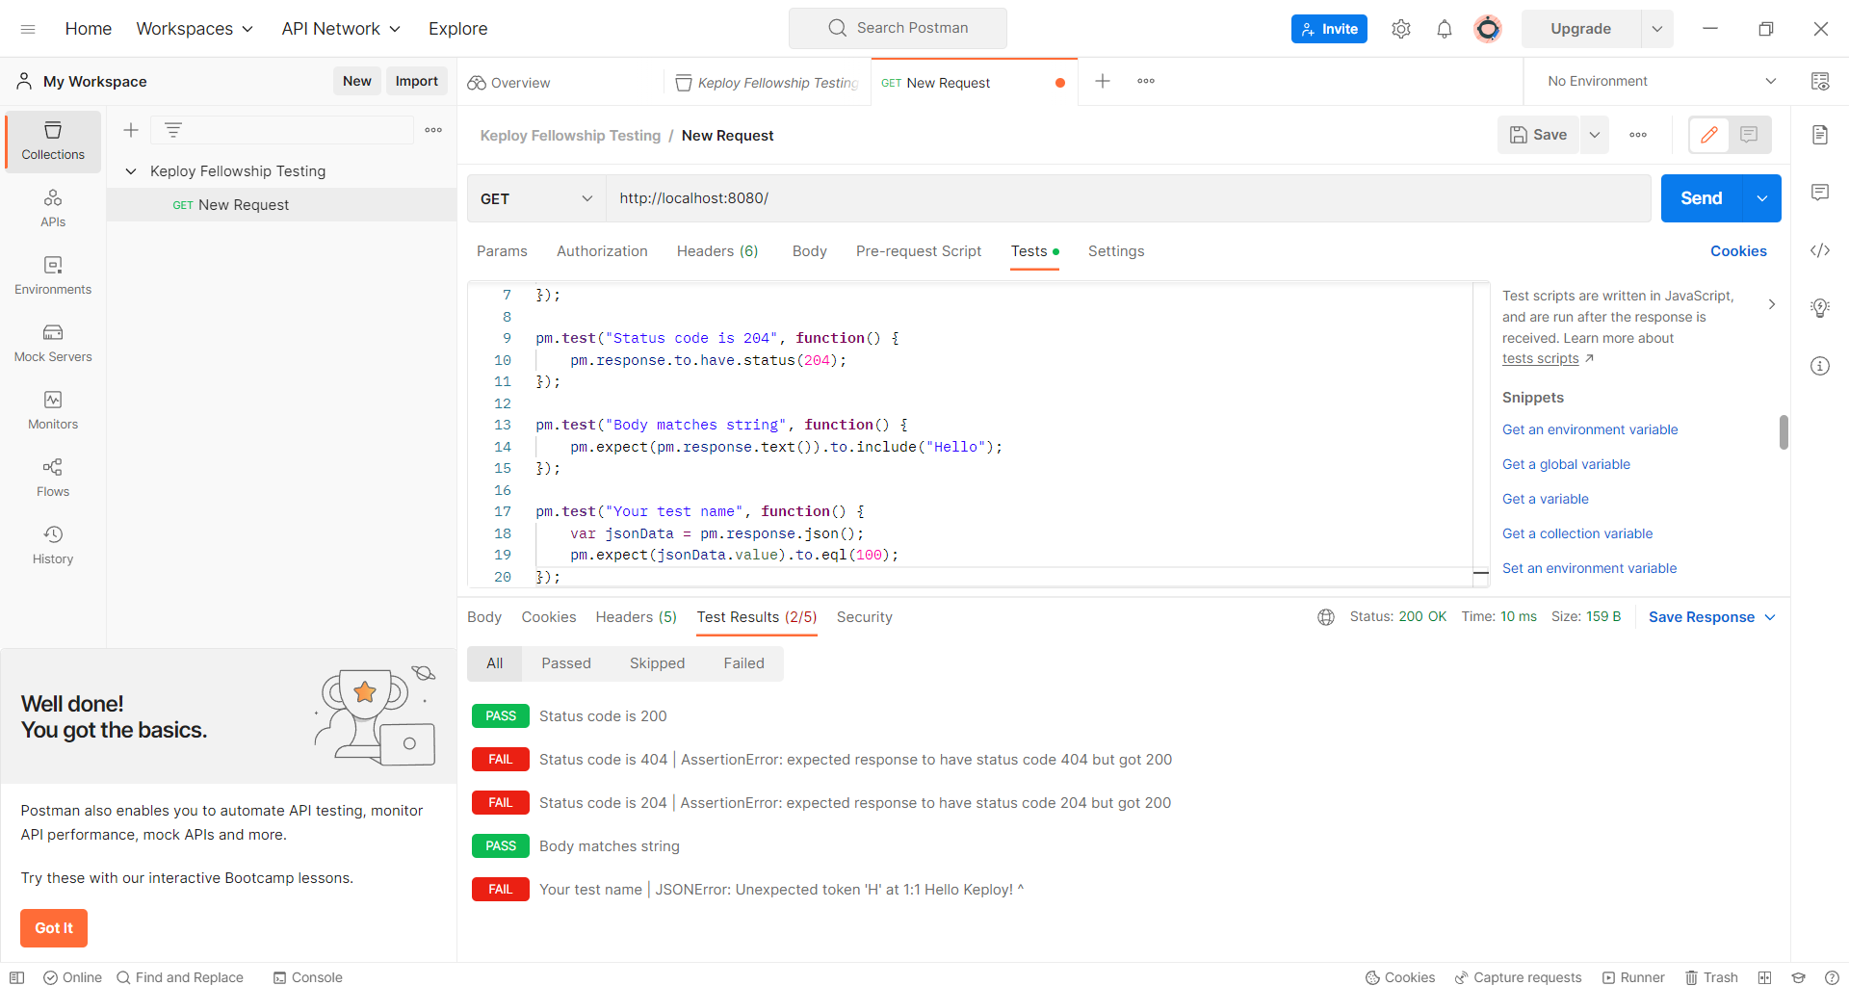Open the code snippet generator sidebar
The image size is (1849, 986).
click(x=1820, y=250)
